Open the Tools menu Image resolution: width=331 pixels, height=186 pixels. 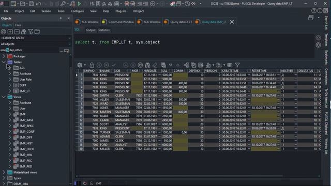tap(61, 11)
